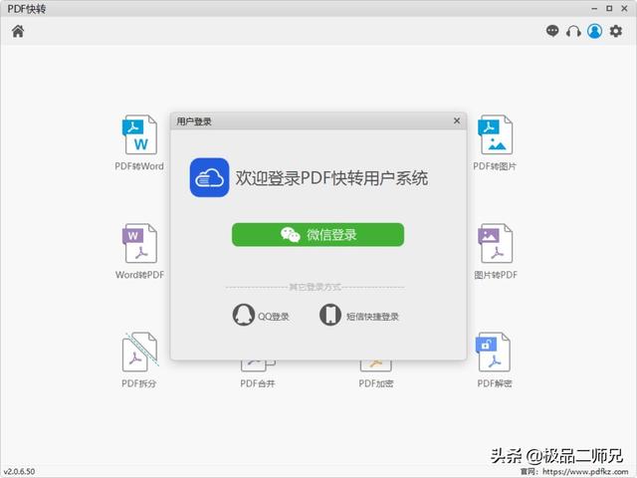Open PDF加密 encrypt tool
637x478 pixels.
click(x=376, y=374)
